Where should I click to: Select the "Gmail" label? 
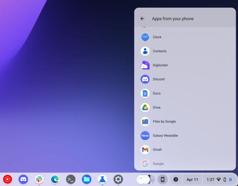click(157, 150)
